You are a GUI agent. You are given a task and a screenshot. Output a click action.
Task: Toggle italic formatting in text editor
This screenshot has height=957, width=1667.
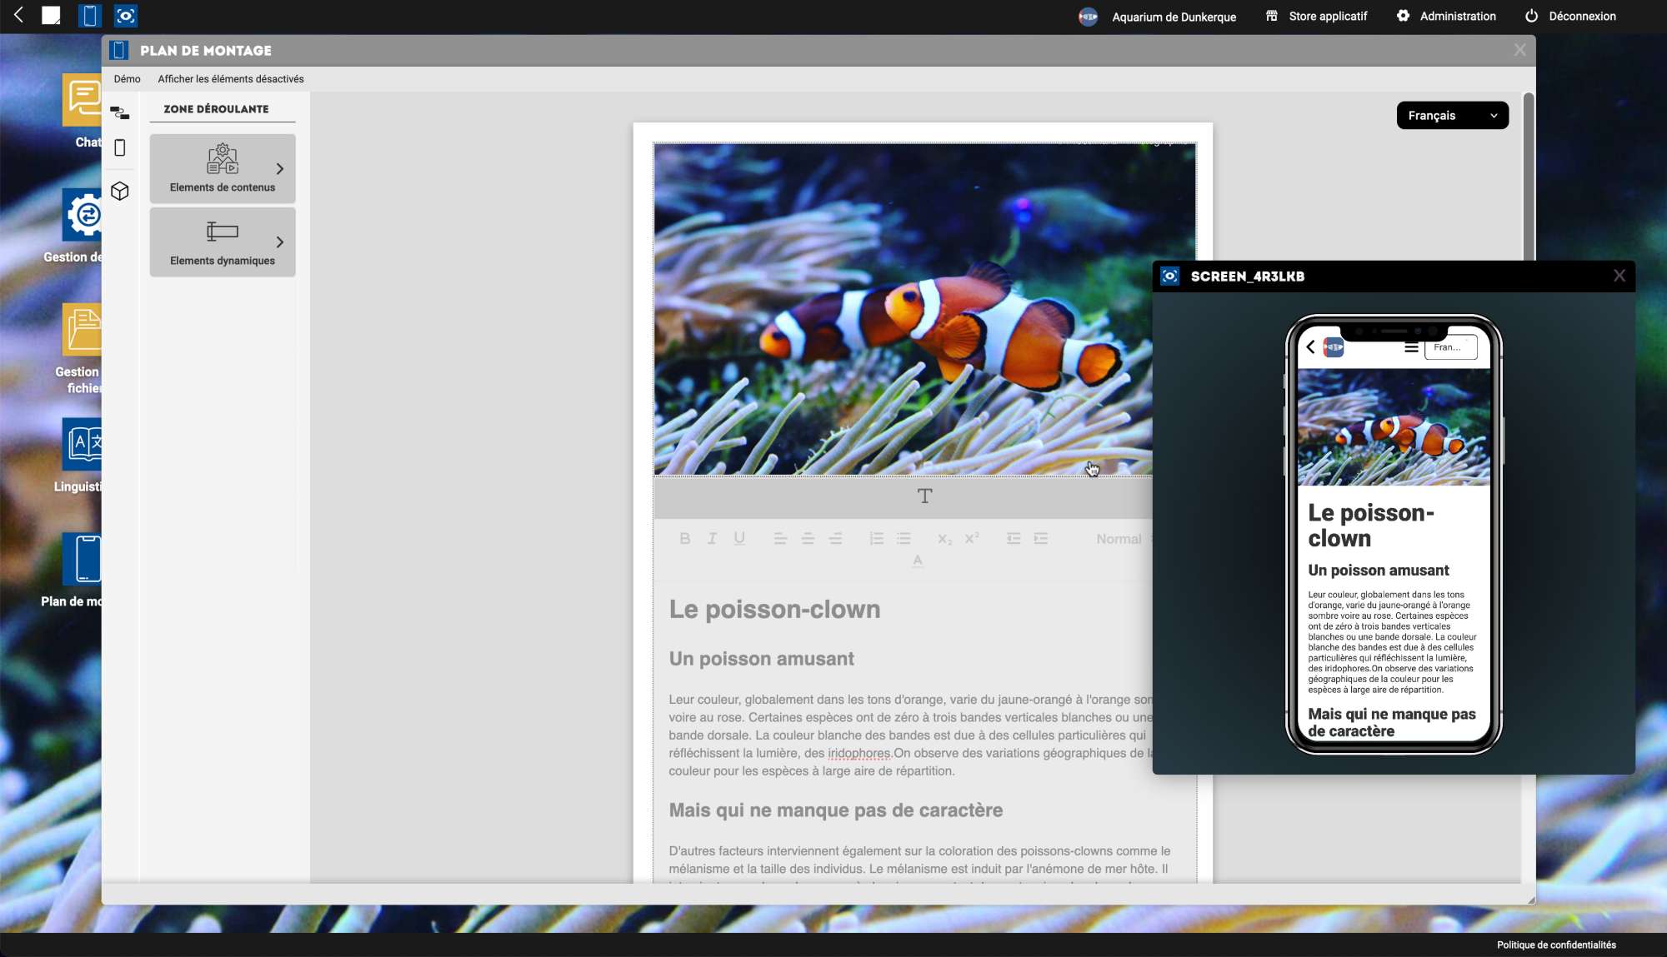pyautogui.click(x=712, y=539)
